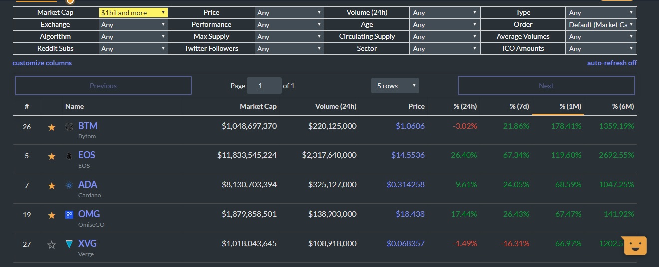
Task: Change the 5 rows per page dropdown
Action: click(x=395, y=86)
